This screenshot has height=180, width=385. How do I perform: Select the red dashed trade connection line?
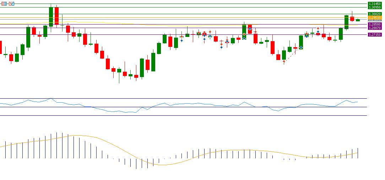point(292,55)
